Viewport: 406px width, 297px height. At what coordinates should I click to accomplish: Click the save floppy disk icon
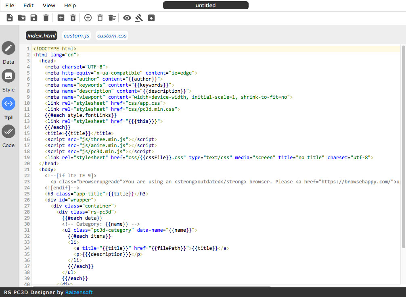(x=34, y=18)
